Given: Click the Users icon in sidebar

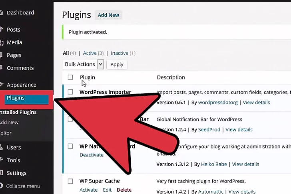Looking at the screenshot, I should point(1,147).
